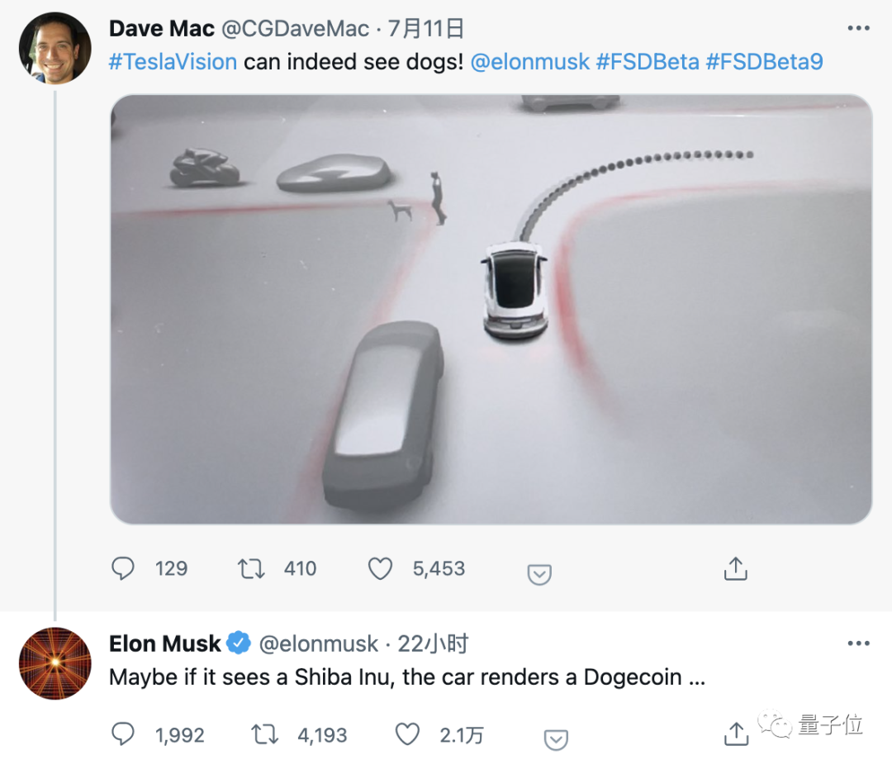Reply to Dave Mac's tweet
Viewport: 892px width, 764px height.
123,568
